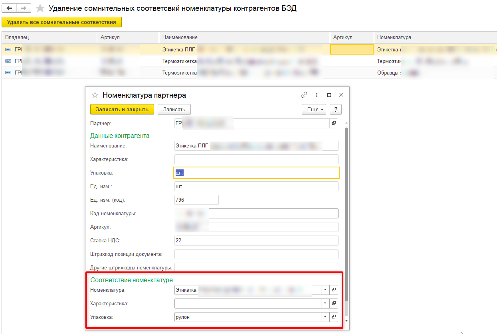Click 'Записать и закрыть' button
Image resolution: width=497 pixels, height=334 pixels.
click(x=122, y=109)
